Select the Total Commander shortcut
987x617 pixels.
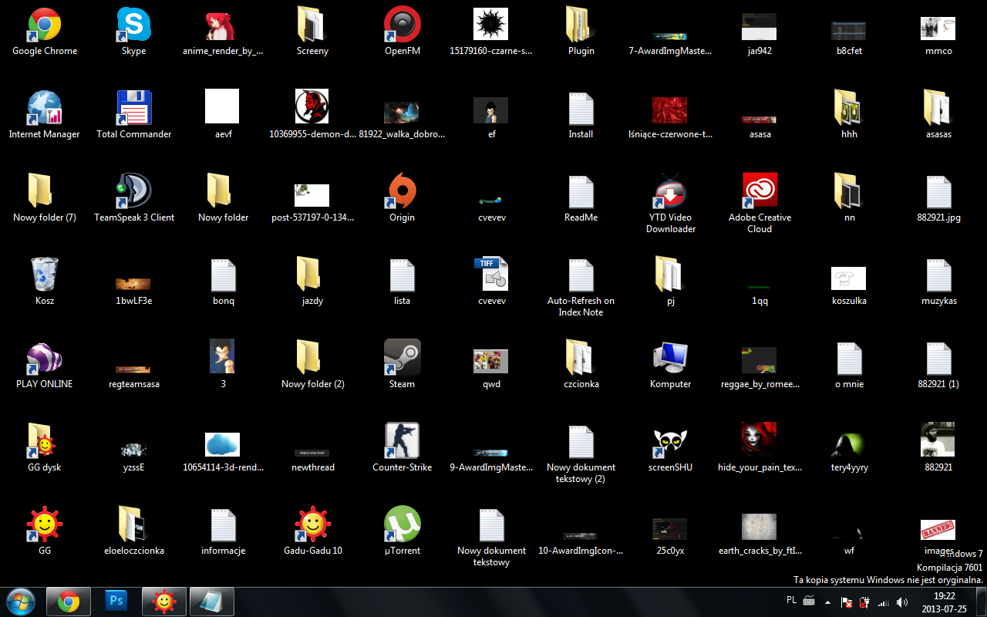coord(134,109)
